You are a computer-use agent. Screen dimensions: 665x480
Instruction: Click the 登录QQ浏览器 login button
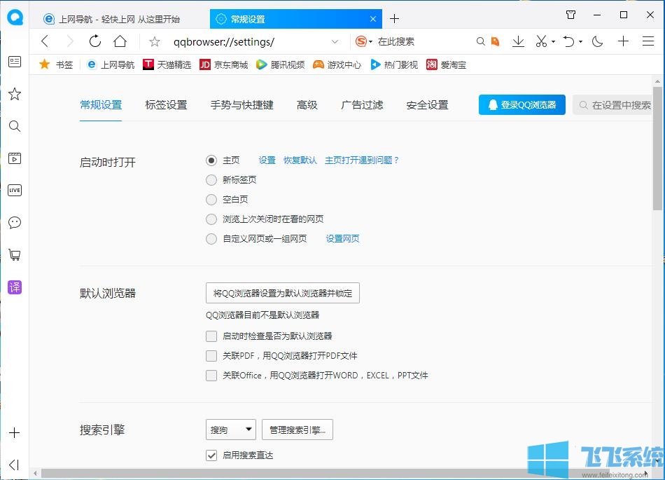[521, 105]
